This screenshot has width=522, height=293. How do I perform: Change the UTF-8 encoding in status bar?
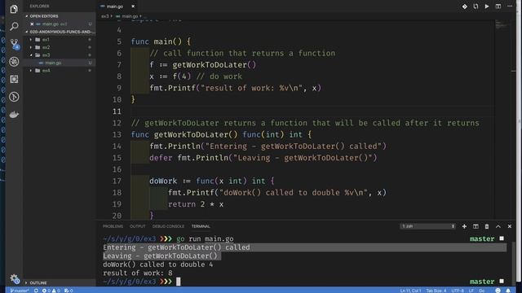coord(458,291)
